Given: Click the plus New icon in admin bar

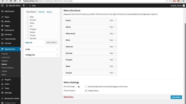Looking at the screenshot, I should tap(30, 5).
